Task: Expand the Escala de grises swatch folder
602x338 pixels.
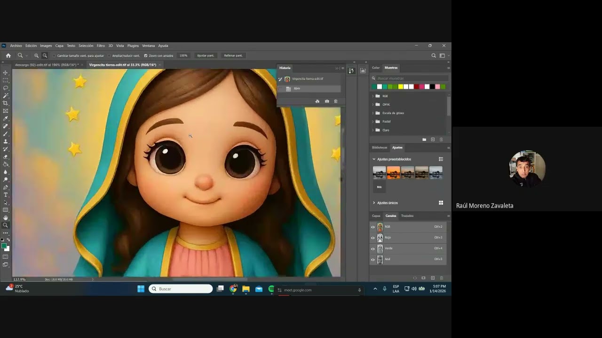Action: pyautogui.click(x=373, y=113)
